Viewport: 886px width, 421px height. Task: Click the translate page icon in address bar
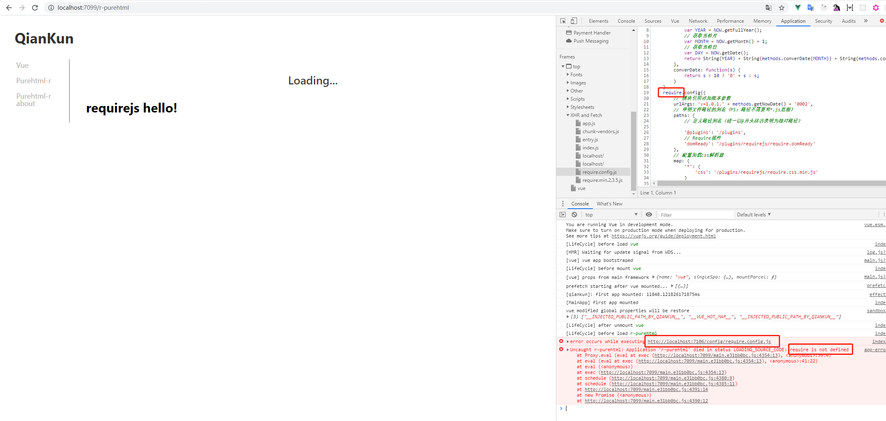point(769,8)
